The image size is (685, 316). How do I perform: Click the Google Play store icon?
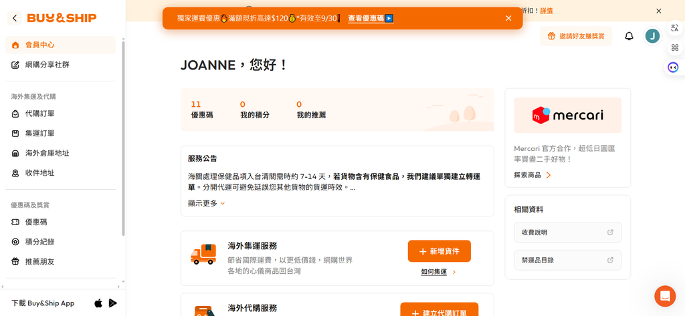[x=112, y=303]
